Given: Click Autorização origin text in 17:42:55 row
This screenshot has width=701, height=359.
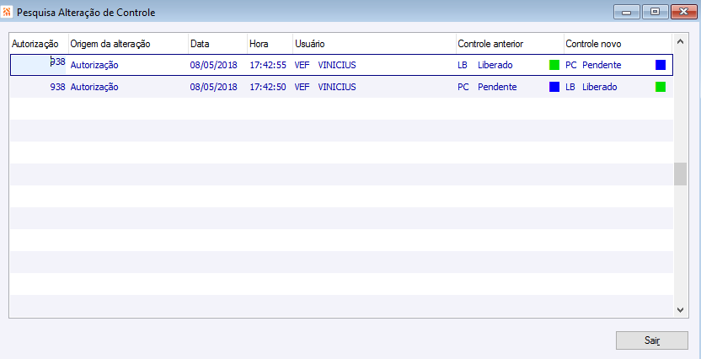Looking at the screenshot, I should (94, 65).
